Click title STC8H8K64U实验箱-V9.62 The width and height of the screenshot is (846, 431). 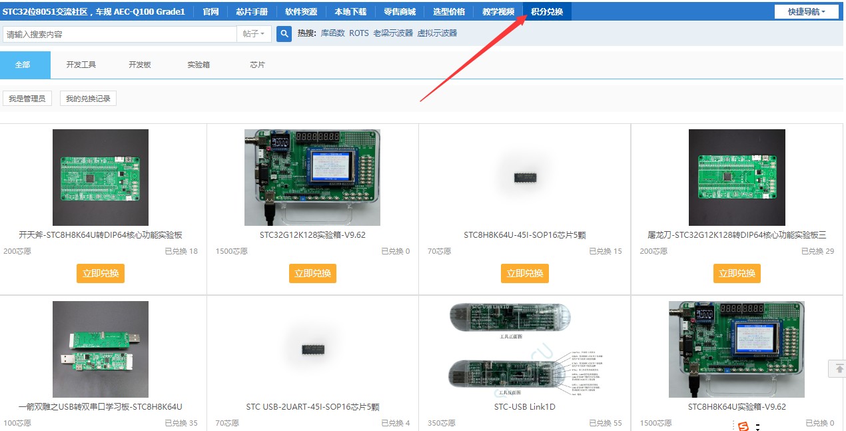737,407
